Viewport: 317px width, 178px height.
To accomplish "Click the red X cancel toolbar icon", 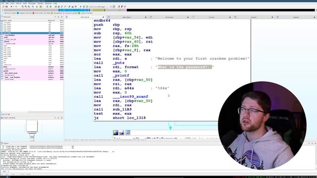I will (76, 6).
